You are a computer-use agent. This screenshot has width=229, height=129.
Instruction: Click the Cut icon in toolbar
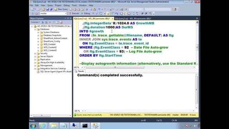click(x=87, y=9)
